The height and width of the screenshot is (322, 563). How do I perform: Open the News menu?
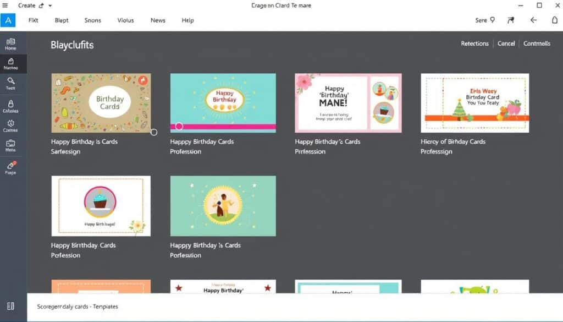pyautogui.click(x=158, y=20)
